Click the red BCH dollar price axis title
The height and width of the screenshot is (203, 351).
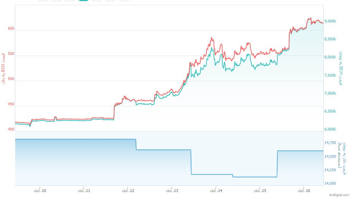tap(3, 69)
